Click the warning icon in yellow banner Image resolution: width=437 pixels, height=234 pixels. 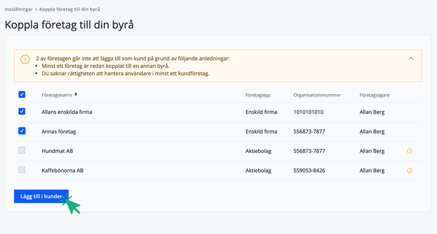tap(25, 59)
